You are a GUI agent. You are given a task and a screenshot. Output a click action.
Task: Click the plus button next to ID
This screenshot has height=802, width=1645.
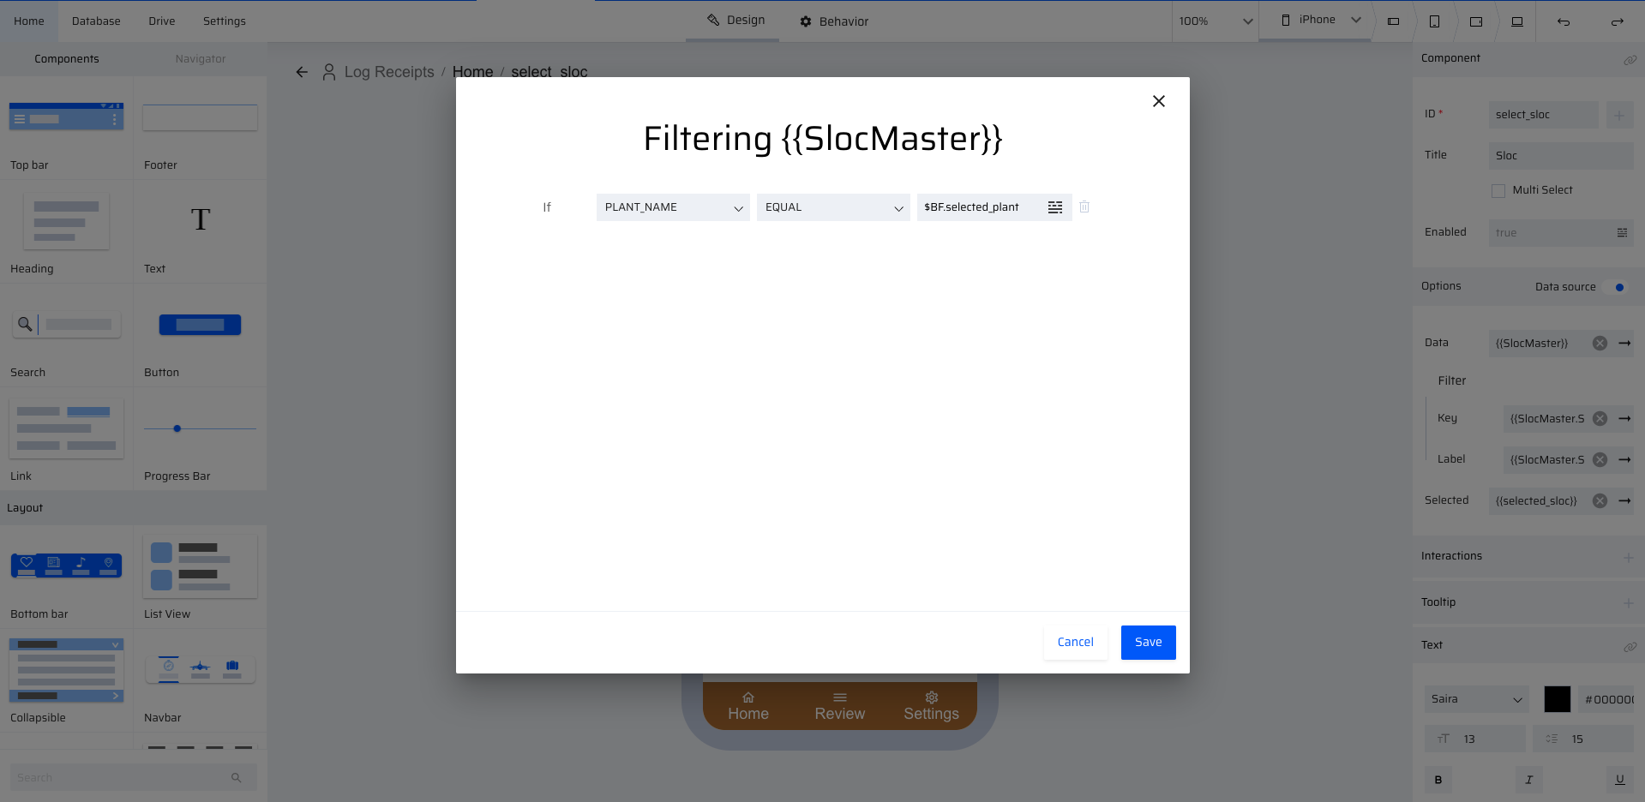[1619, 115]
